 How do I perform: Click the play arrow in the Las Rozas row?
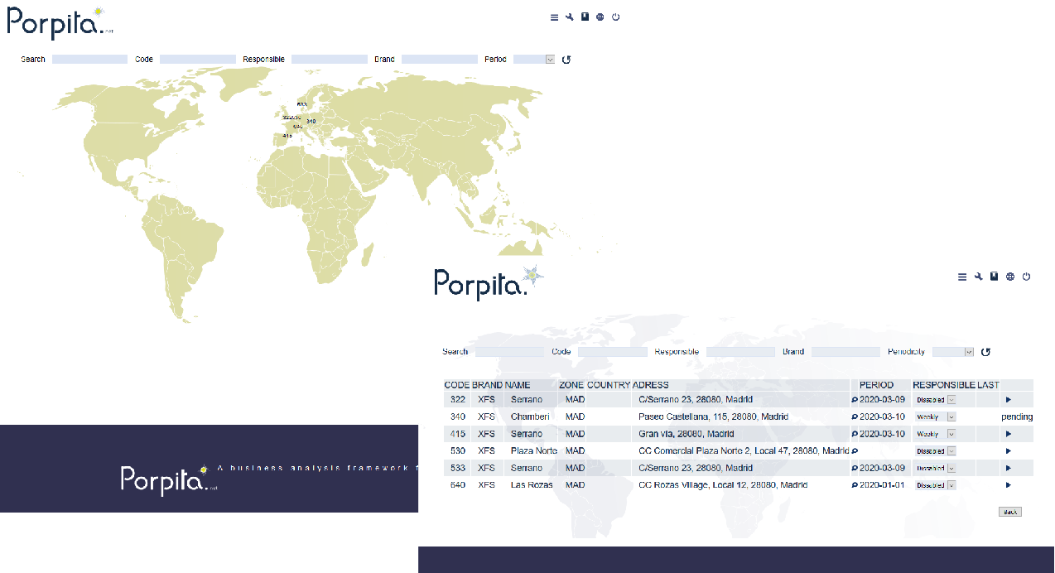(1008, 485)
